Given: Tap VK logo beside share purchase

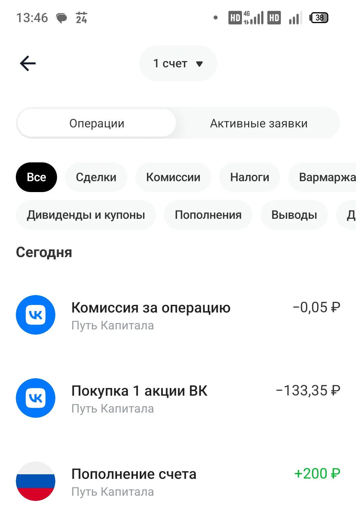Looking at the screenshot, I should pos(36,398).
